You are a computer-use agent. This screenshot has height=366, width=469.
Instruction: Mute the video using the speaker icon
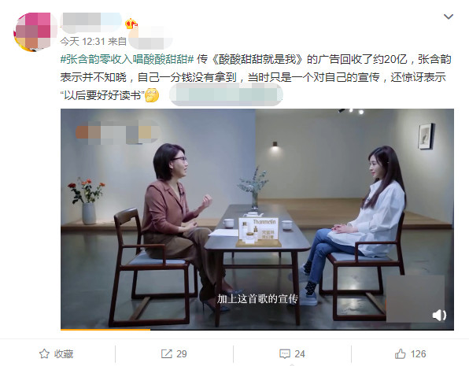(x=439, y=315)
